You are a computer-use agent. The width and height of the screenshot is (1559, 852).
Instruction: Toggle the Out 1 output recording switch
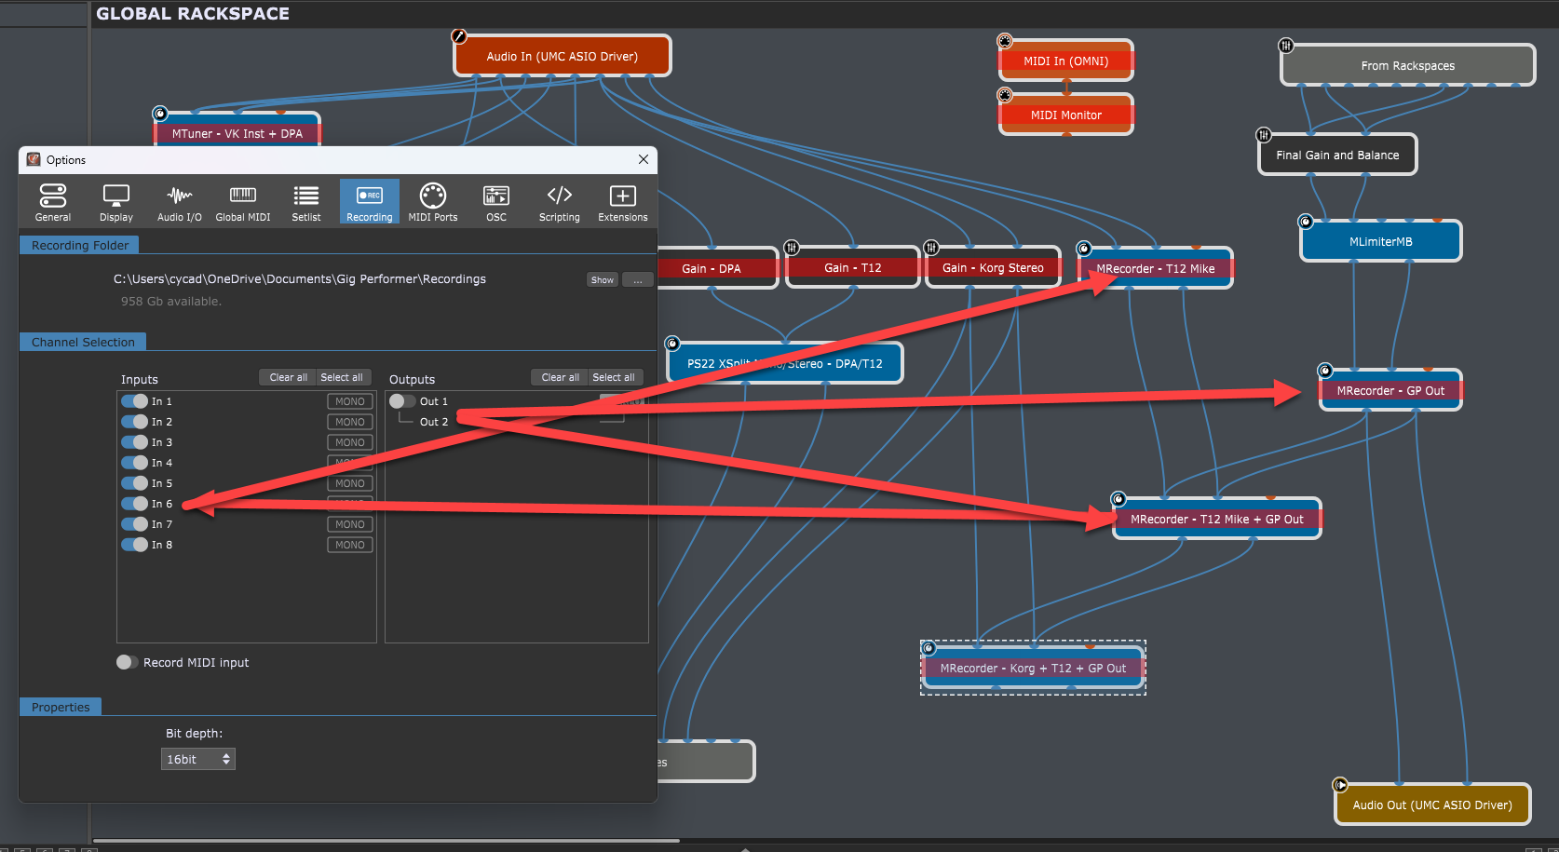pyautogui.click(x=402, y=401)
